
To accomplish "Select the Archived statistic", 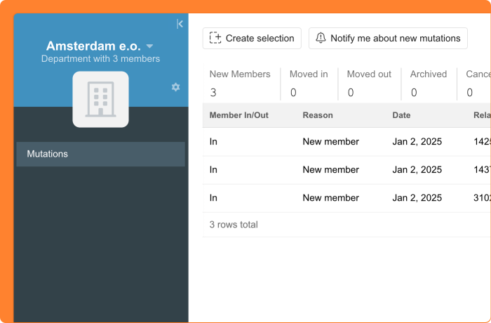I will [x=428, y=83].
